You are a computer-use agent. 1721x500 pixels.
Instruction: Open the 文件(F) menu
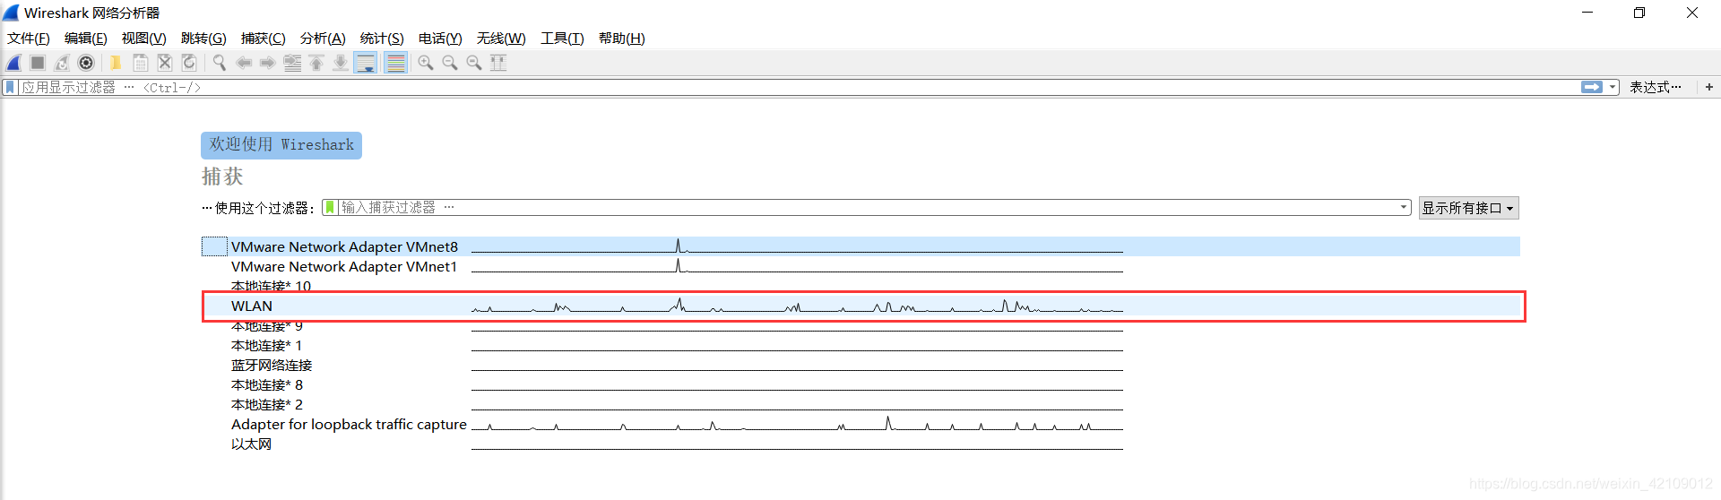pyautogui.click(x=29, y=38)
